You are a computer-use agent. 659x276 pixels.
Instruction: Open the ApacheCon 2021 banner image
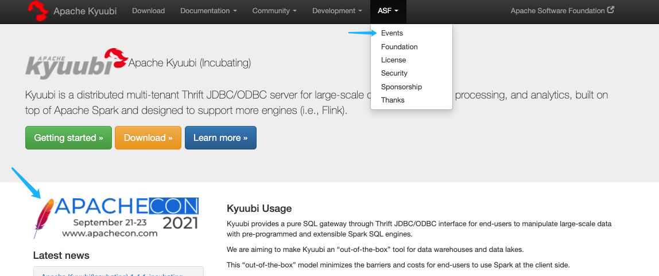coord(116,218)
